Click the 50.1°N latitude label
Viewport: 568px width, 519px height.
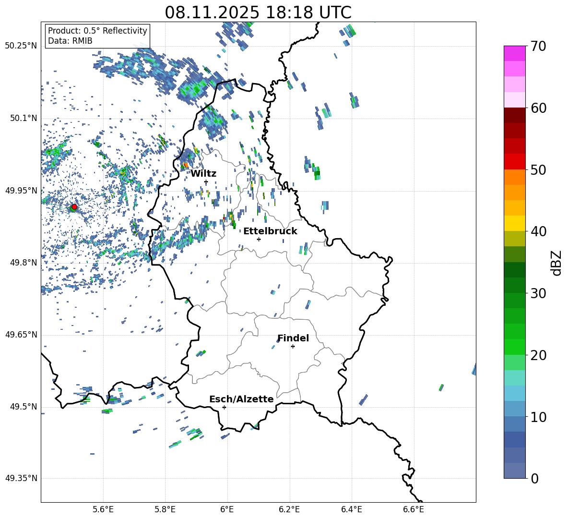(23, 118)
